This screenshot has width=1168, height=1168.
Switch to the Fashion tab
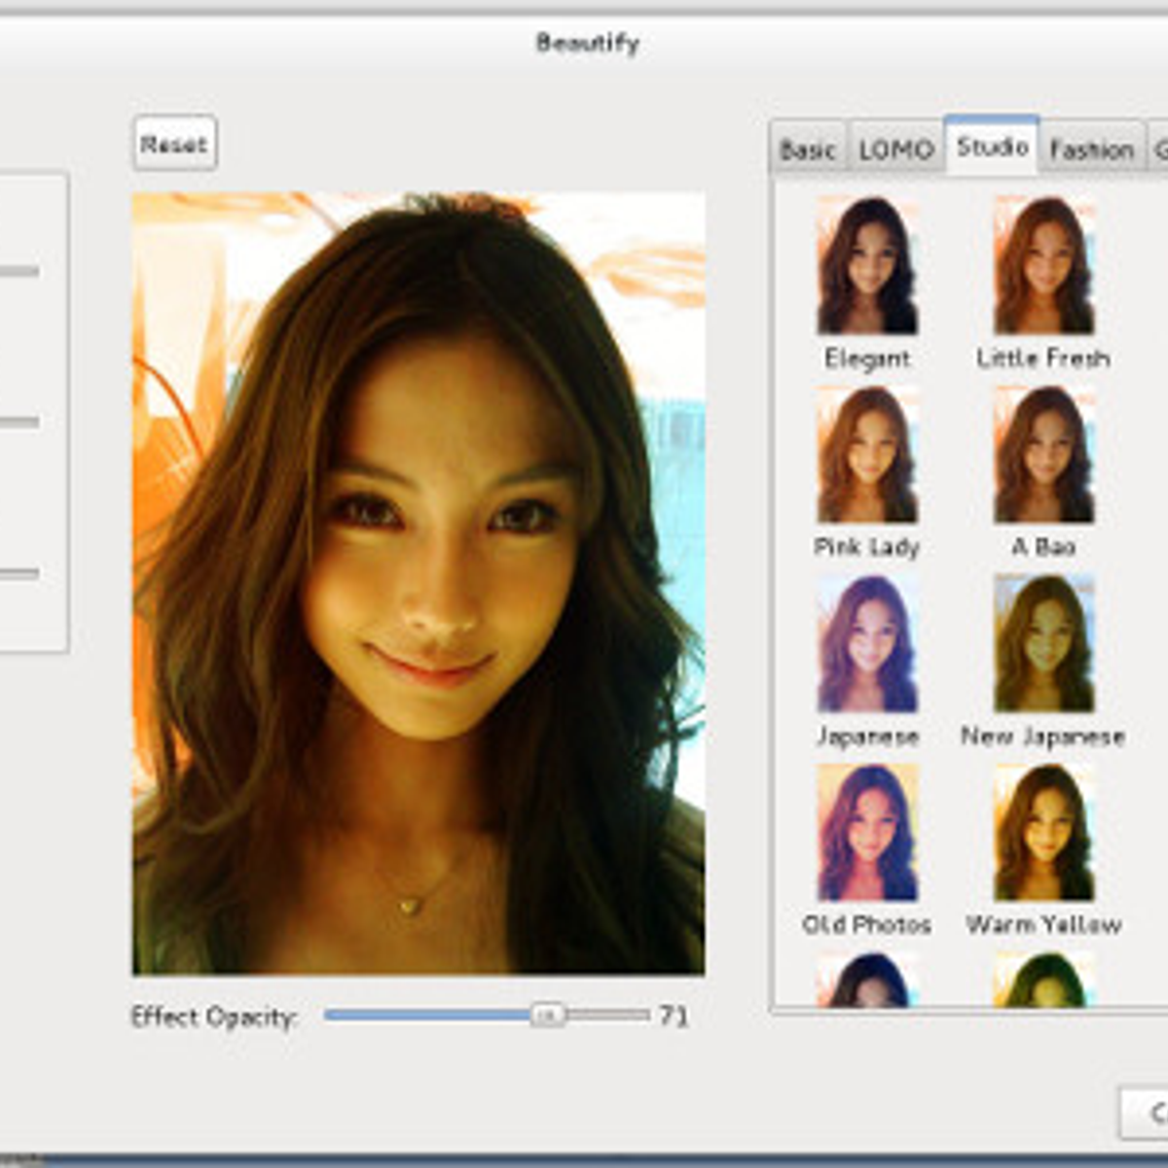(1091, 150)
